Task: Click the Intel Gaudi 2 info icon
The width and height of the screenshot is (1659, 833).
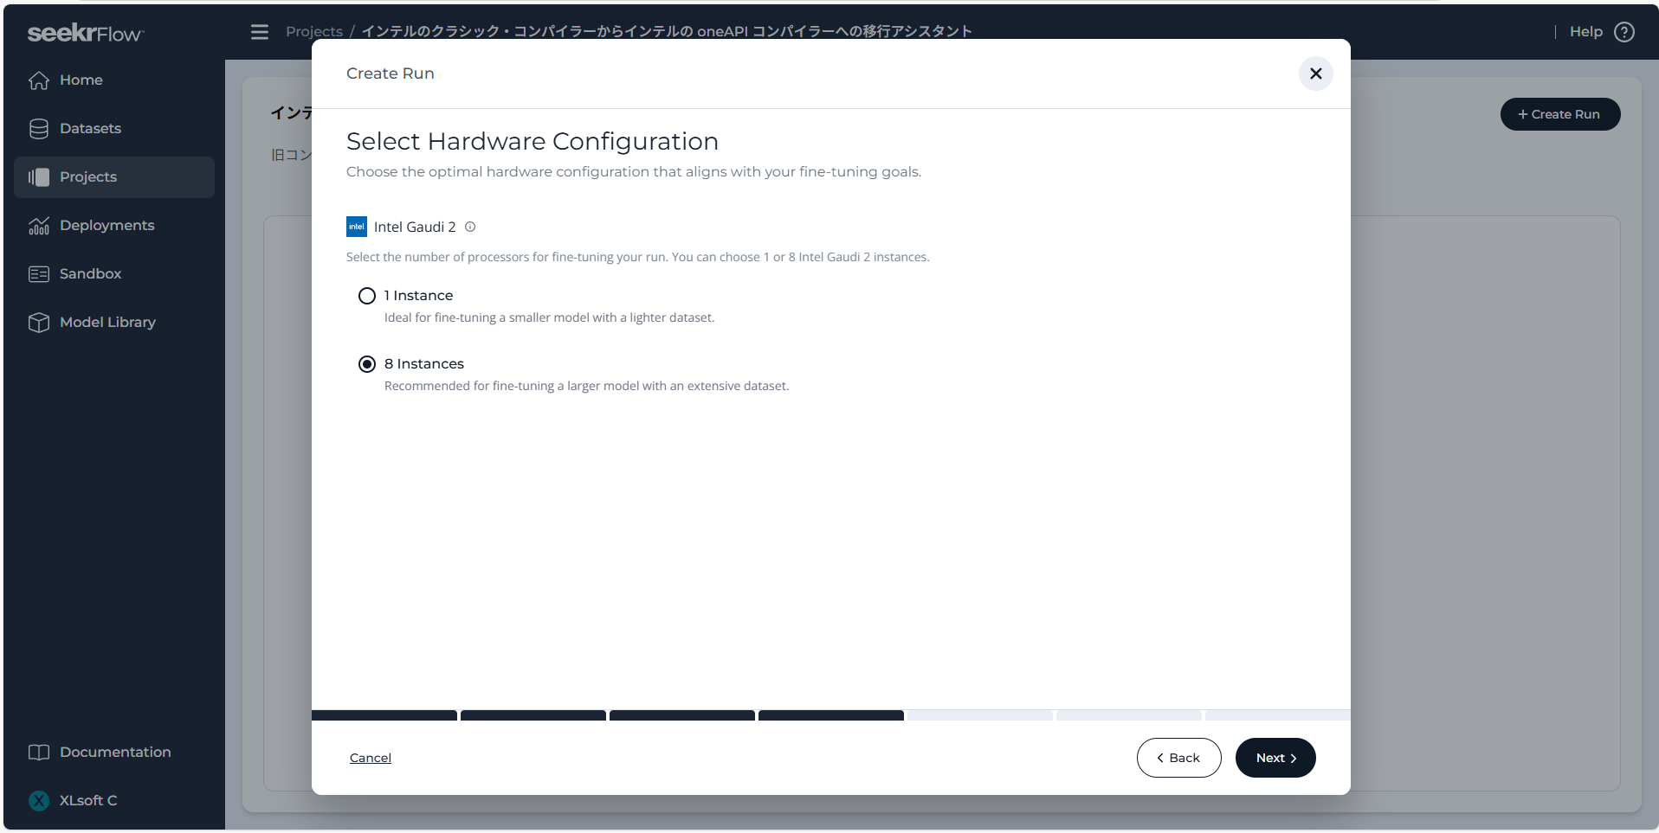Action: click(470, 227)
